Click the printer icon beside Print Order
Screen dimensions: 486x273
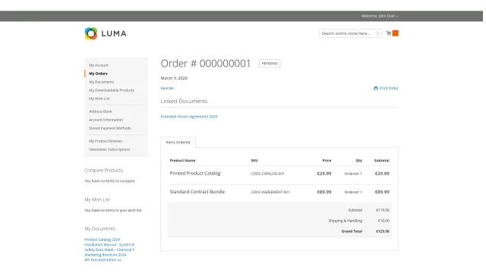click(x=376, y=88)
